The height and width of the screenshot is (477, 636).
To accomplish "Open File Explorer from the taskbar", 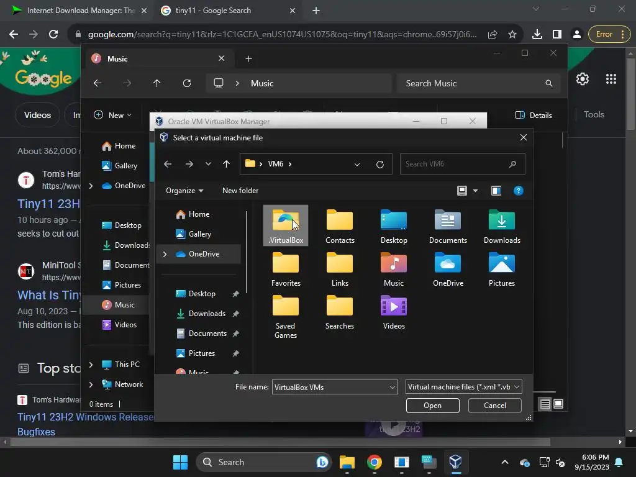I will pos(347,462).
